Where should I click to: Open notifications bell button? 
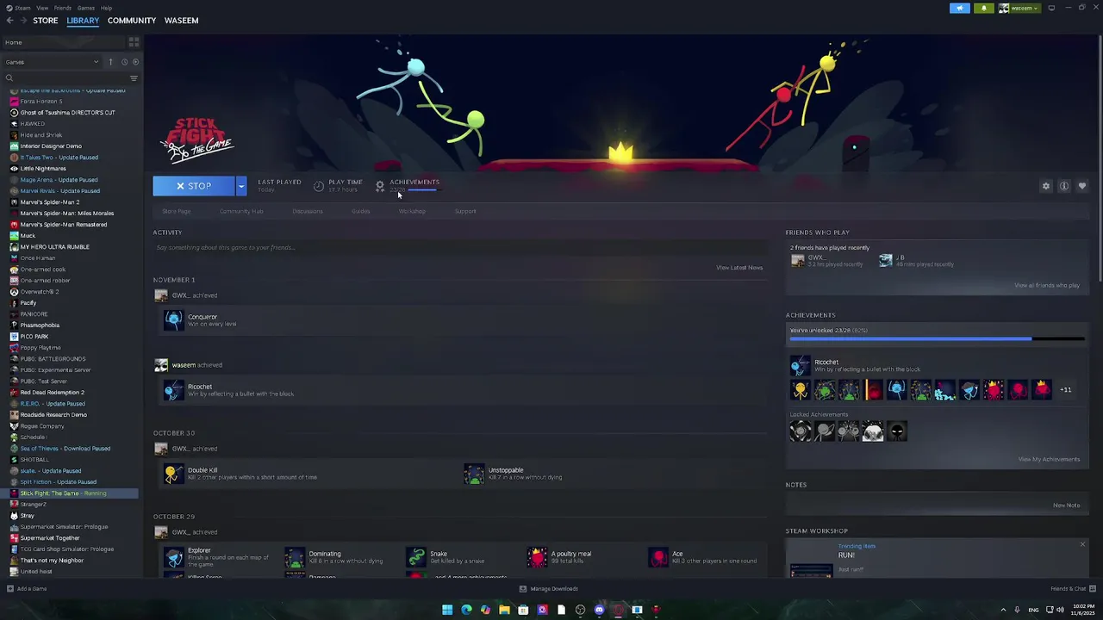[984, 8]
